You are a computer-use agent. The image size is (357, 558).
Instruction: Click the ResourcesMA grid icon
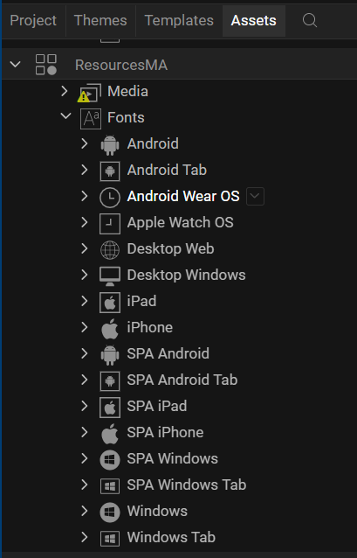[45, 65]
